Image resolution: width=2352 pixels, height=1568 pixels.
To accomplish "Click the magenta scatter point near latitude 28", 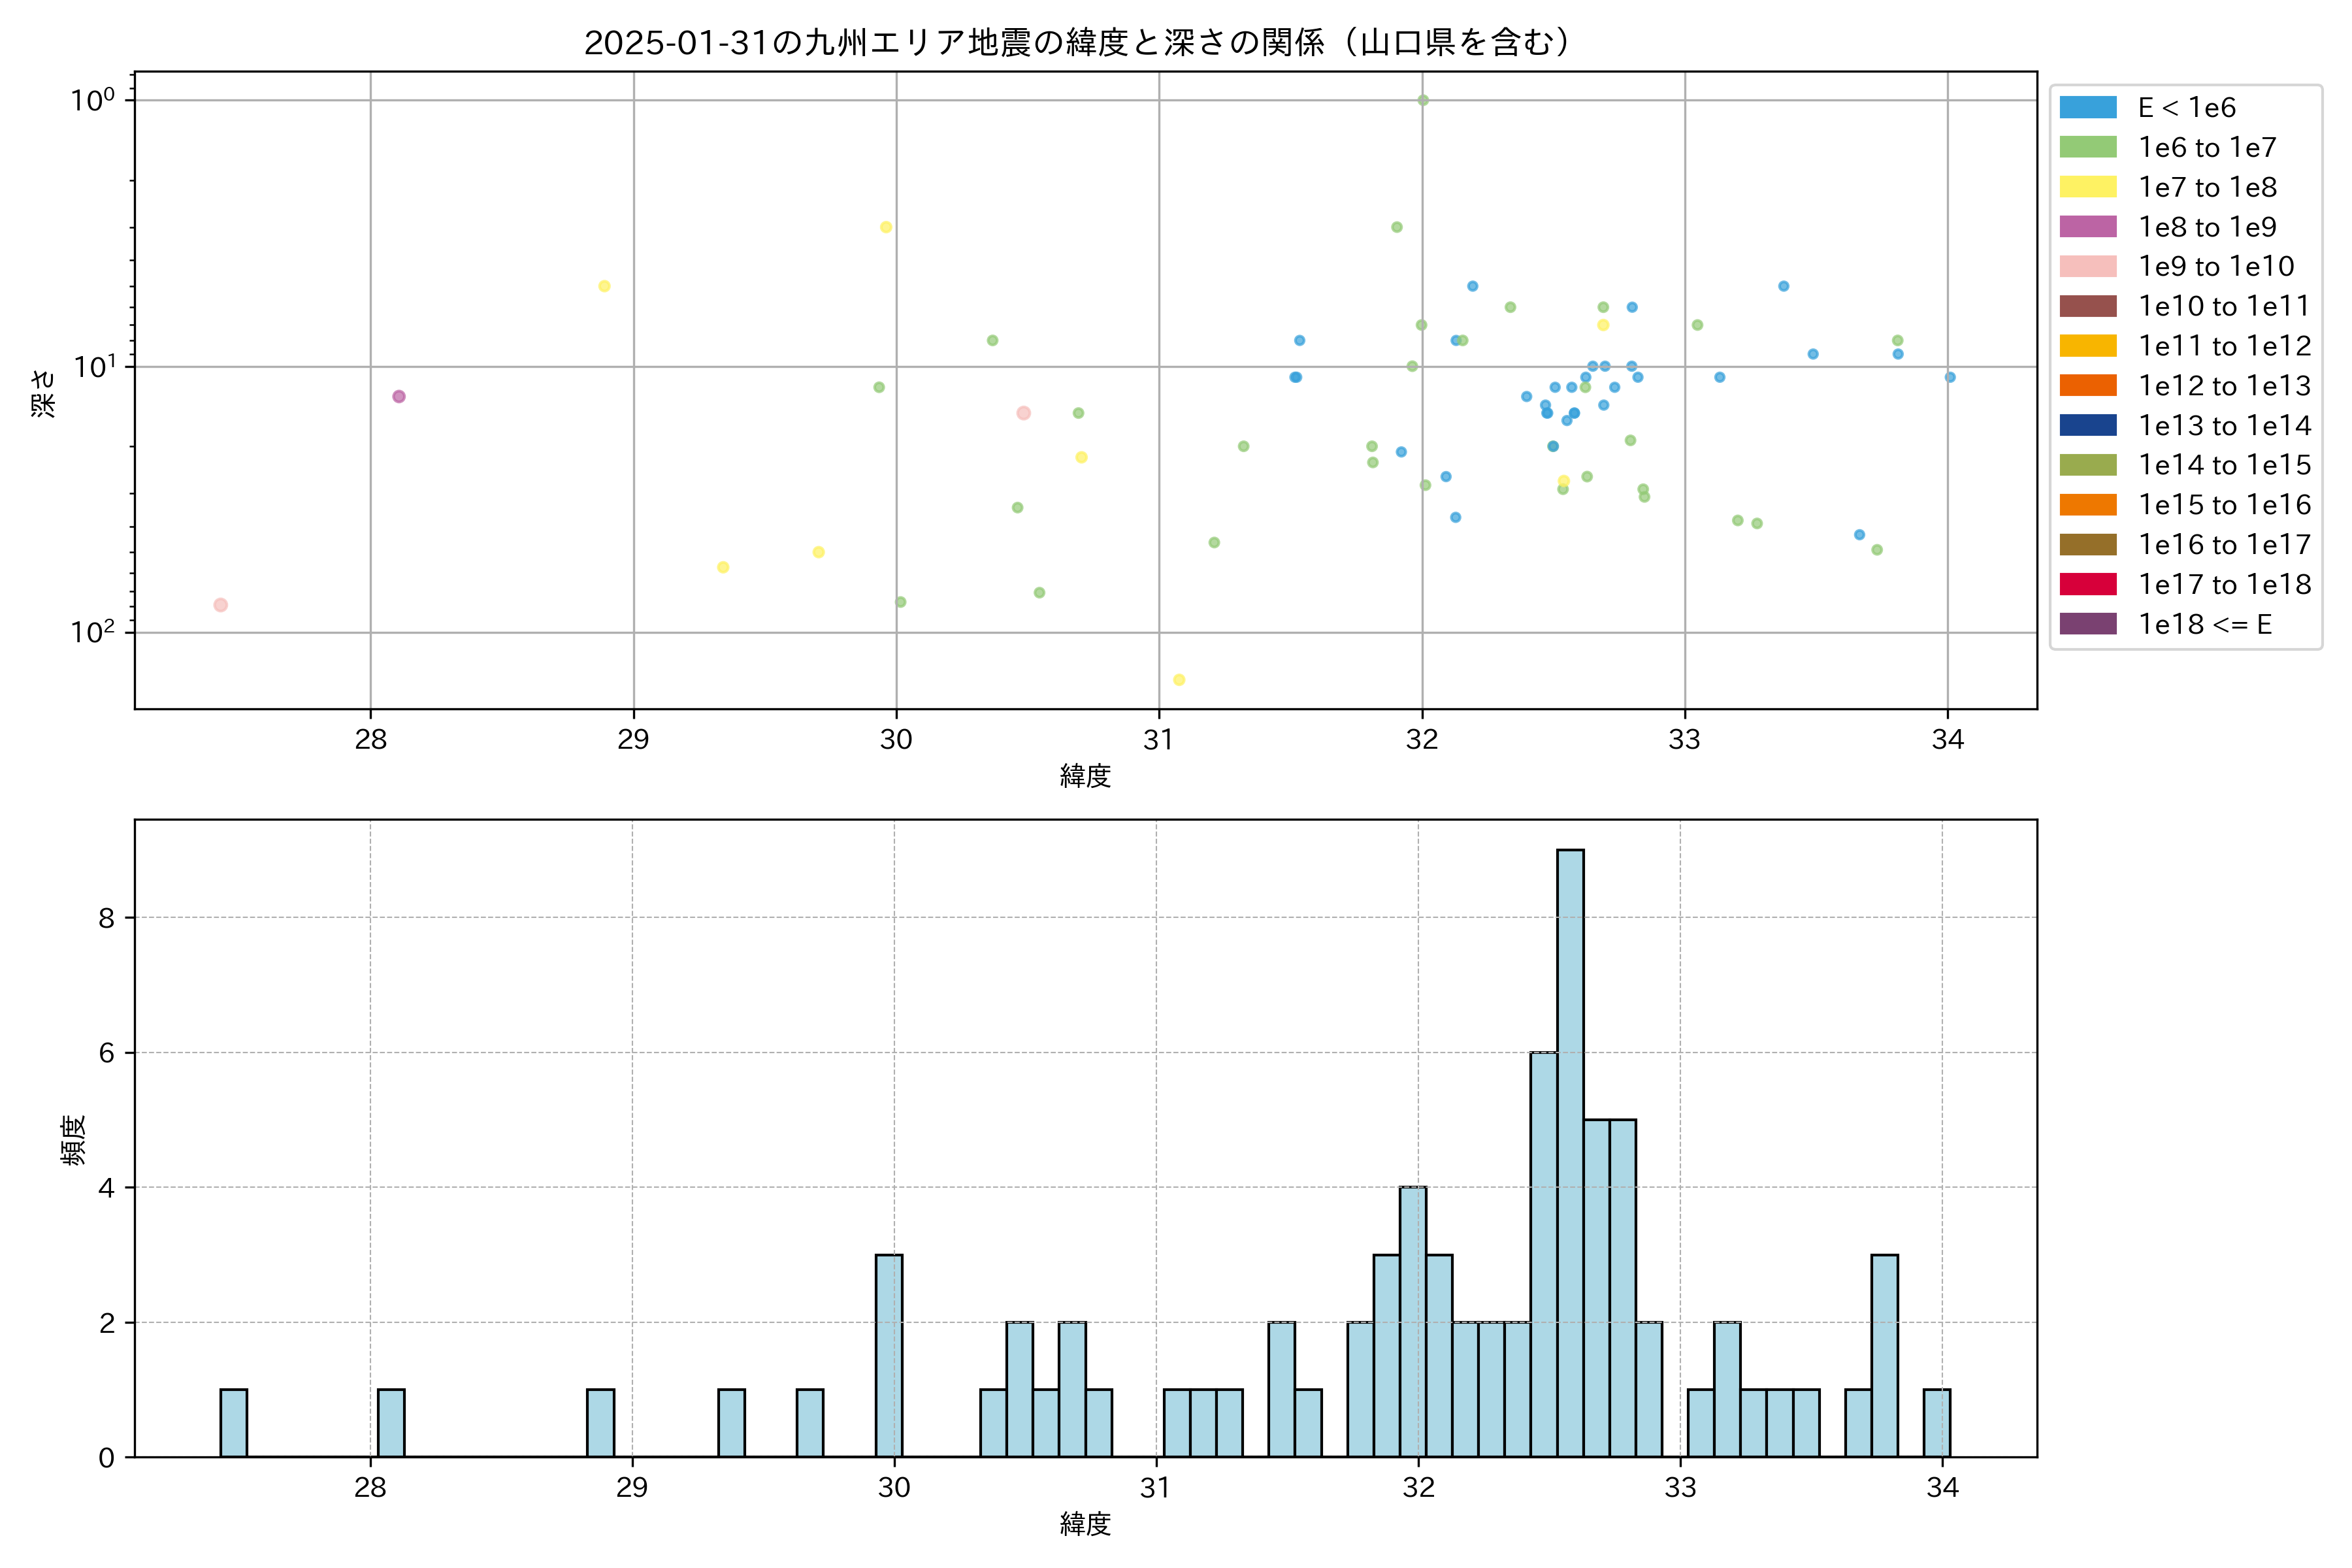I will click(399, 397).
